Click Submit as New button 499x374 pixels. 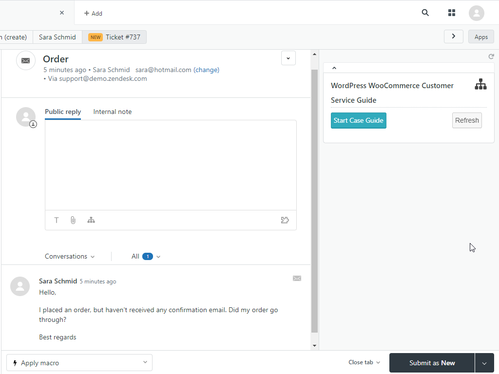[432, 363]
